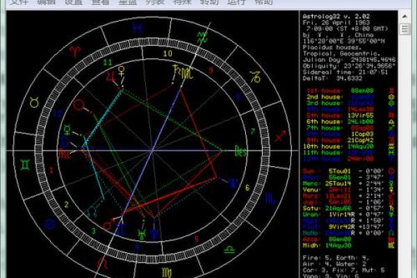Image resolution: width=417 pixels, height=278 pixels.
Task: Click the vertical scrollbar thumb
Action: click(x=404, y=28)
